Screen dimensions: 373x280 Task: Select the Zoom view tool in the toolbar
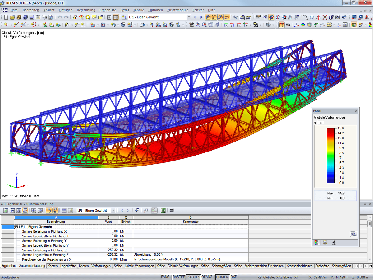pyautogui.click(x=197, y=25)
